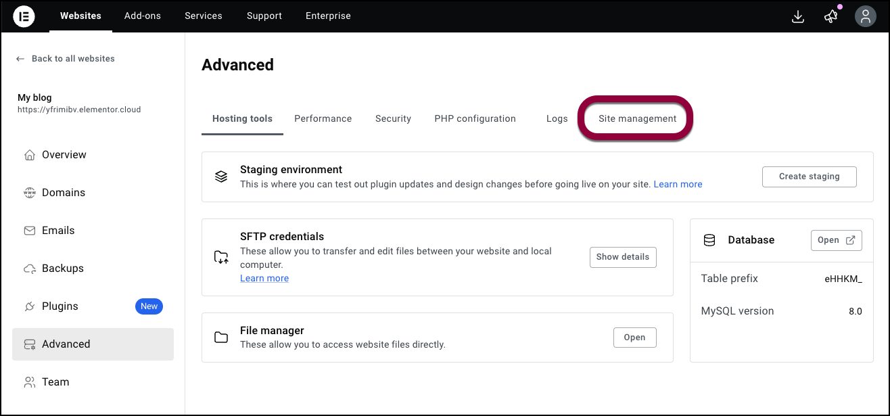
Task: Click the Overview house icon
Action: point(30,155)
